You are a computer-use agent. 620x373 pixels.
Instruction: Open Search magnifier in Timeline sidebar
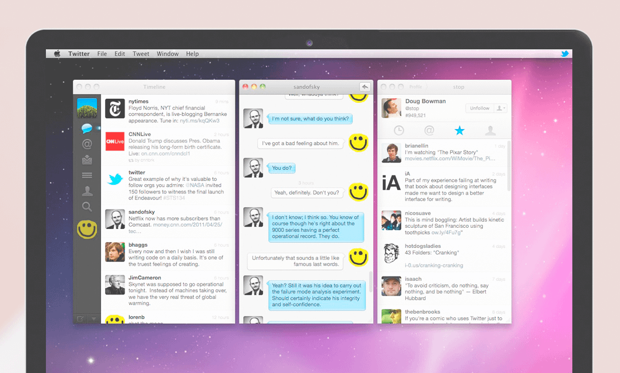(x=87, y=207)
